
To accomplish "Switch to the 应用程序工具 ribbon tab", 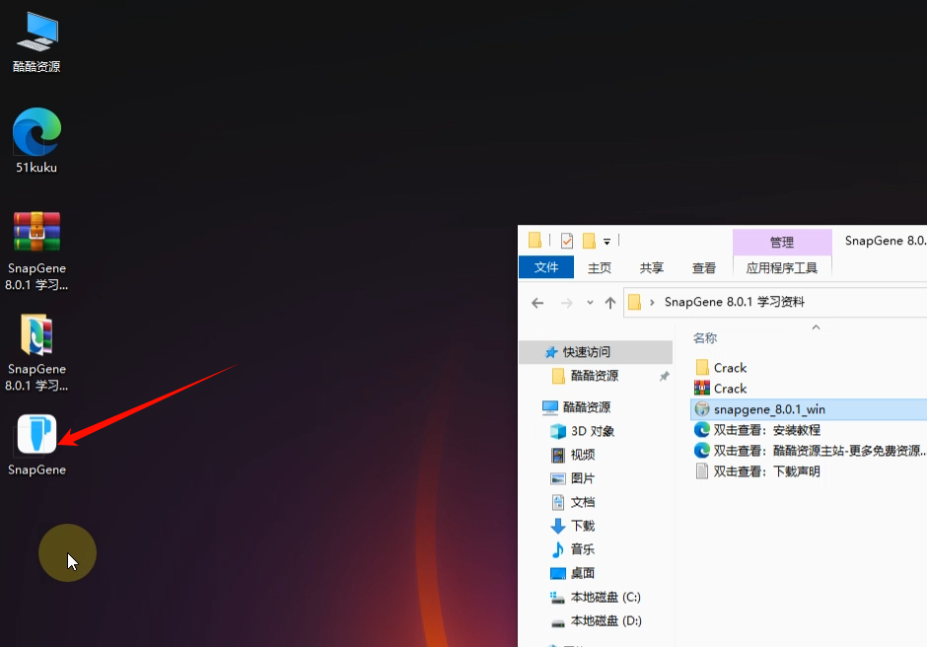I will [782, 267].
